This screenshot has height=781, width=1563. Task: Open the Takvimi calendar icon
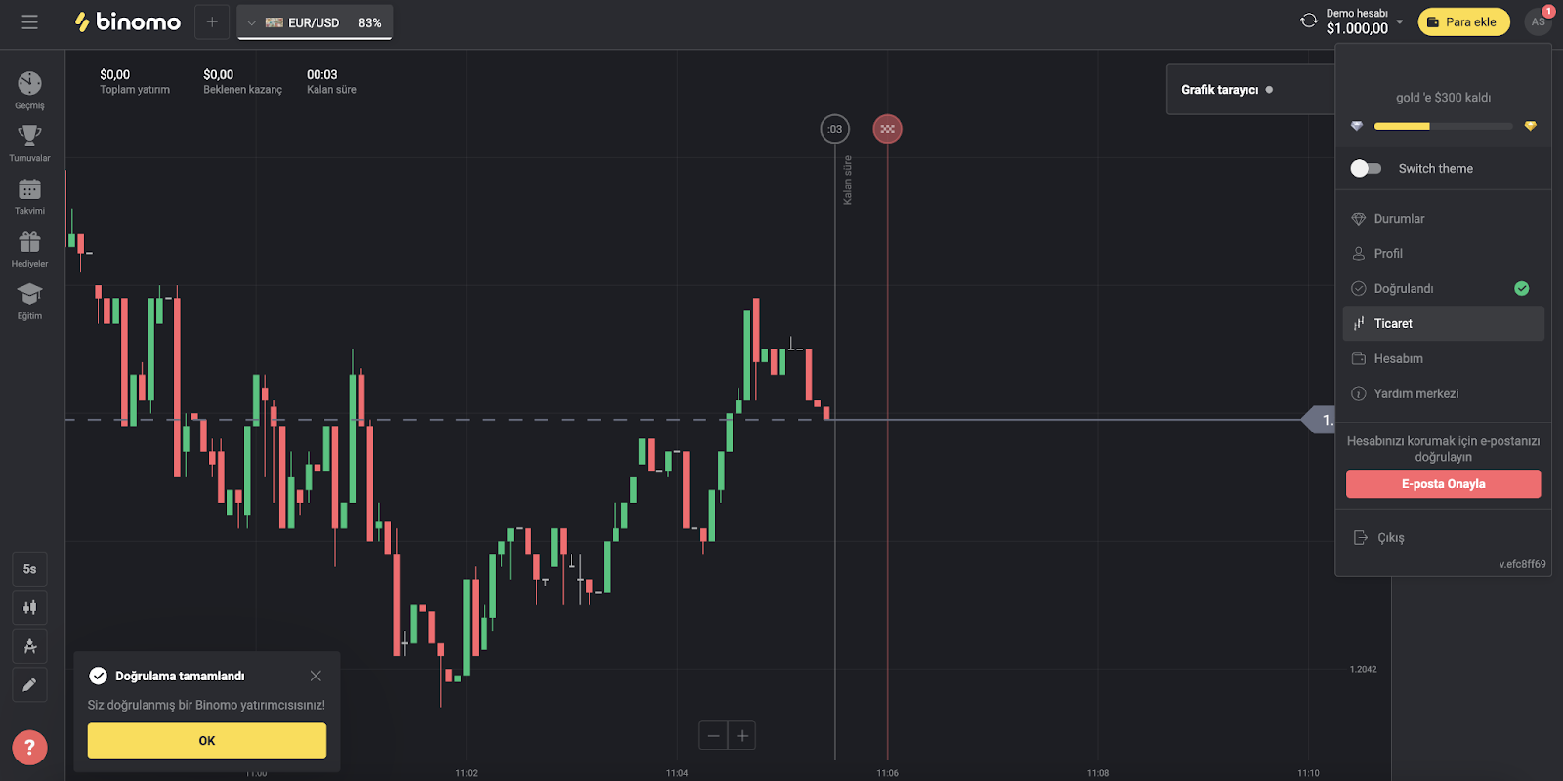point(29,190)
